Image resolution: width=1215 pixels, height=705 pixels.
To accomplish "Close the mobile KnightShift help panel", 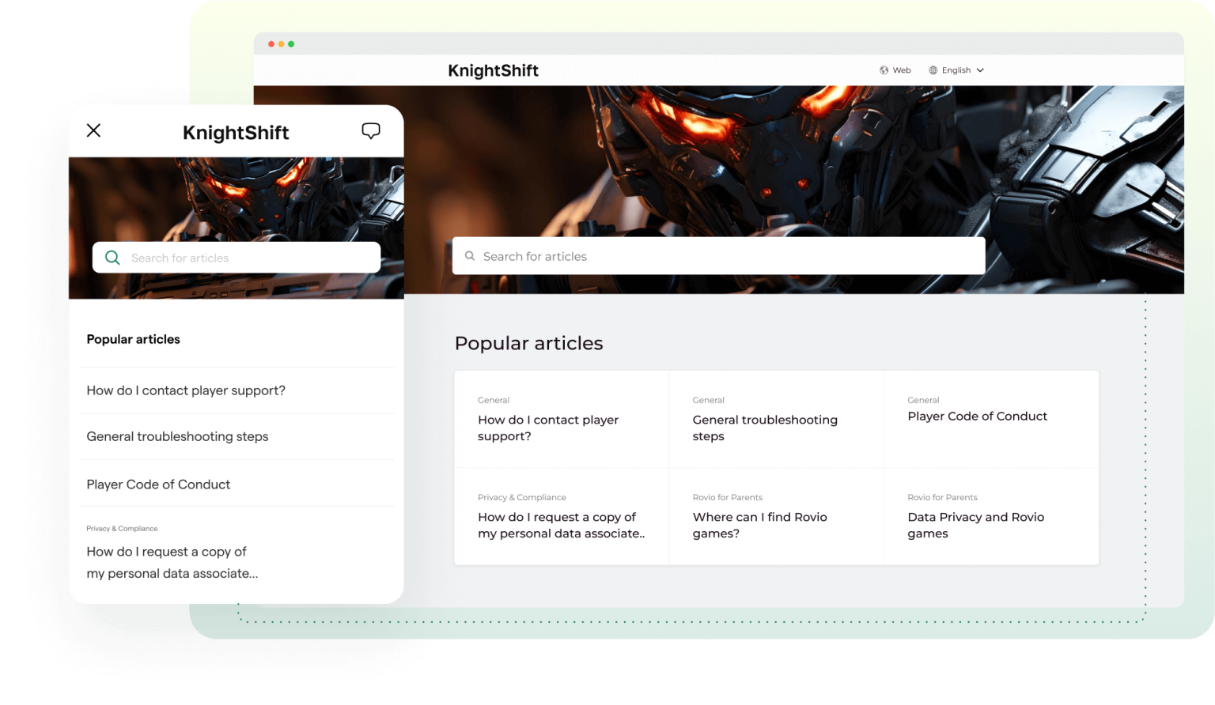I will pyautogui.click(x=93, y=130).
